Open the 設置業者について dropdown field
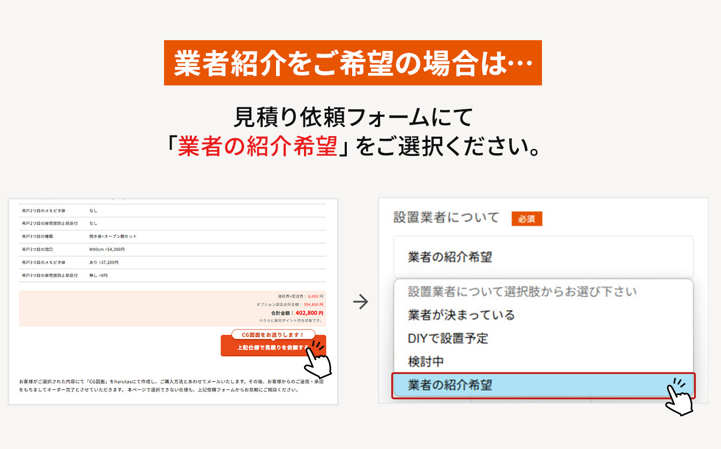 (x=542, y=257)
